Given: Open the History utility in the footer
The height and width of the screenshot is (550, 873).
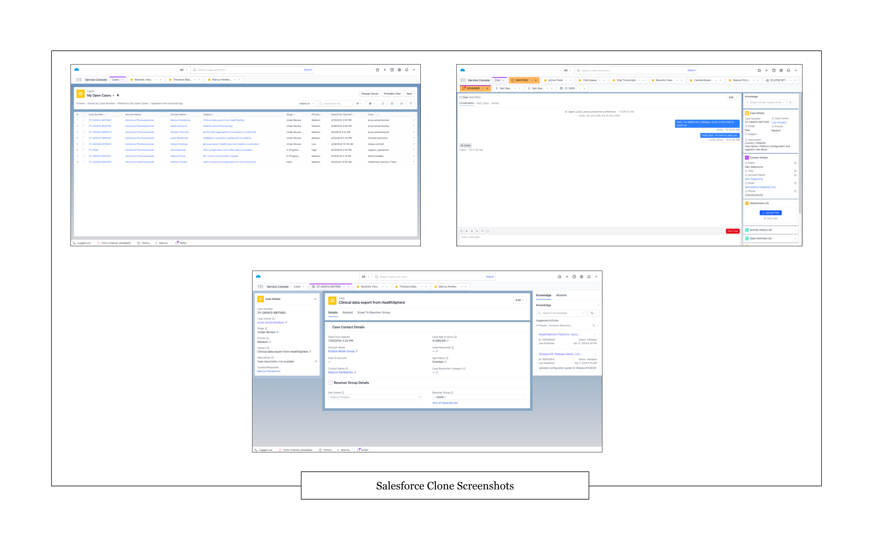Looking at the screenshot, I should coord(144,243).
